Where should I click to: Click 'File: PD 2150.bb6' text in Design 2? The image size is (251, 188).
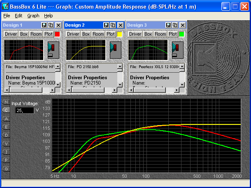[83, 67]
